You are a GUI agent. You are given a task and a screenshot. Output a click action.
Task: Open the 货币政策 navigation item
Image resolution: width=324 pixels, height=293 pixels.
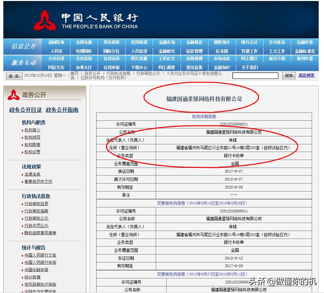[111, 42]
